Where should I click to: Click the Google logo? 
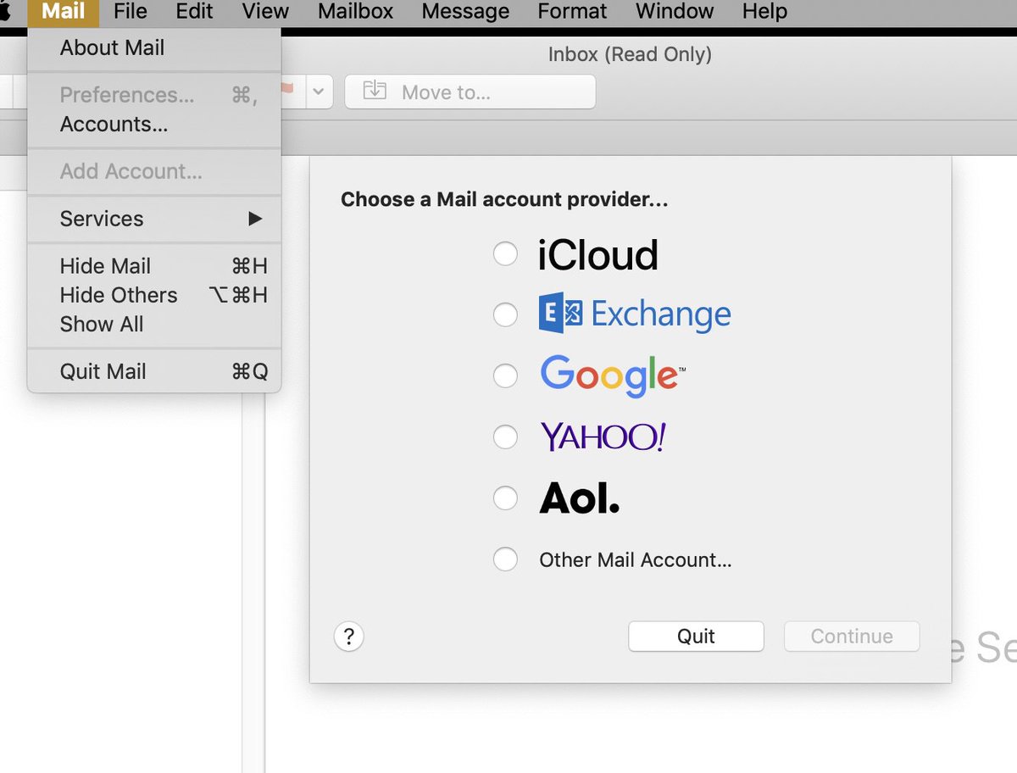pyautogui.click(x=613, y=376)
